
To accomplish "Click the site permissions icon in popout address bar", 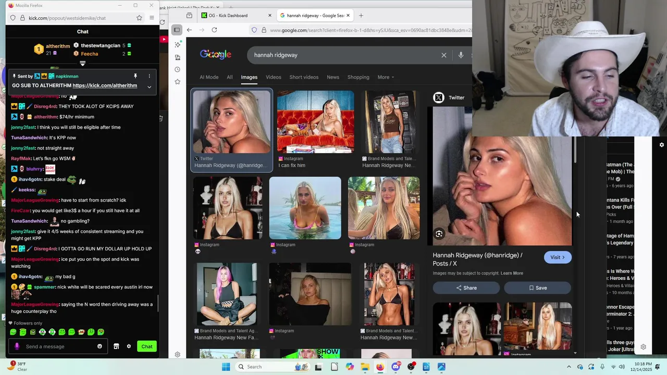I will coord(22,18).
